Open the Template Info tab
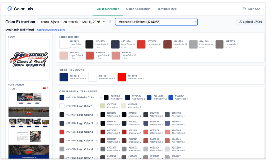Image resolution: width=275 pixels, height=164 pixels. 167,9
